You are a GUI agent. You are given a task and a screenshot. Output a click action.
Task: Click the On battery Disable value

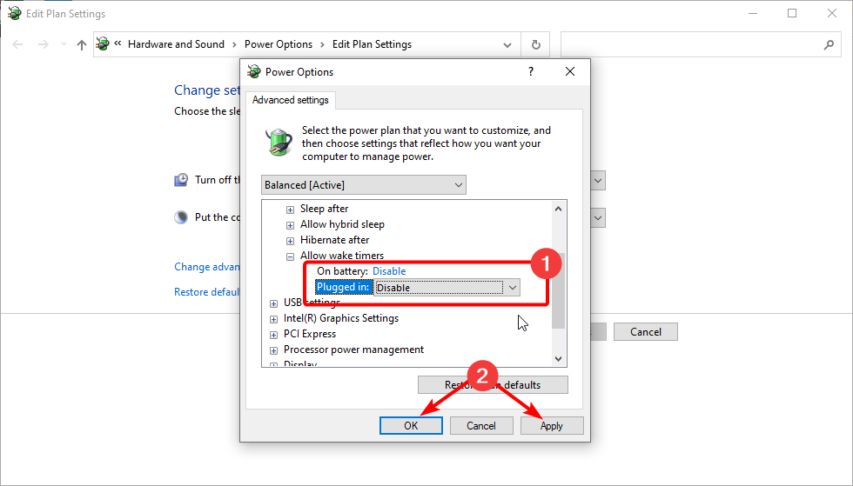[x=389, y=270]
